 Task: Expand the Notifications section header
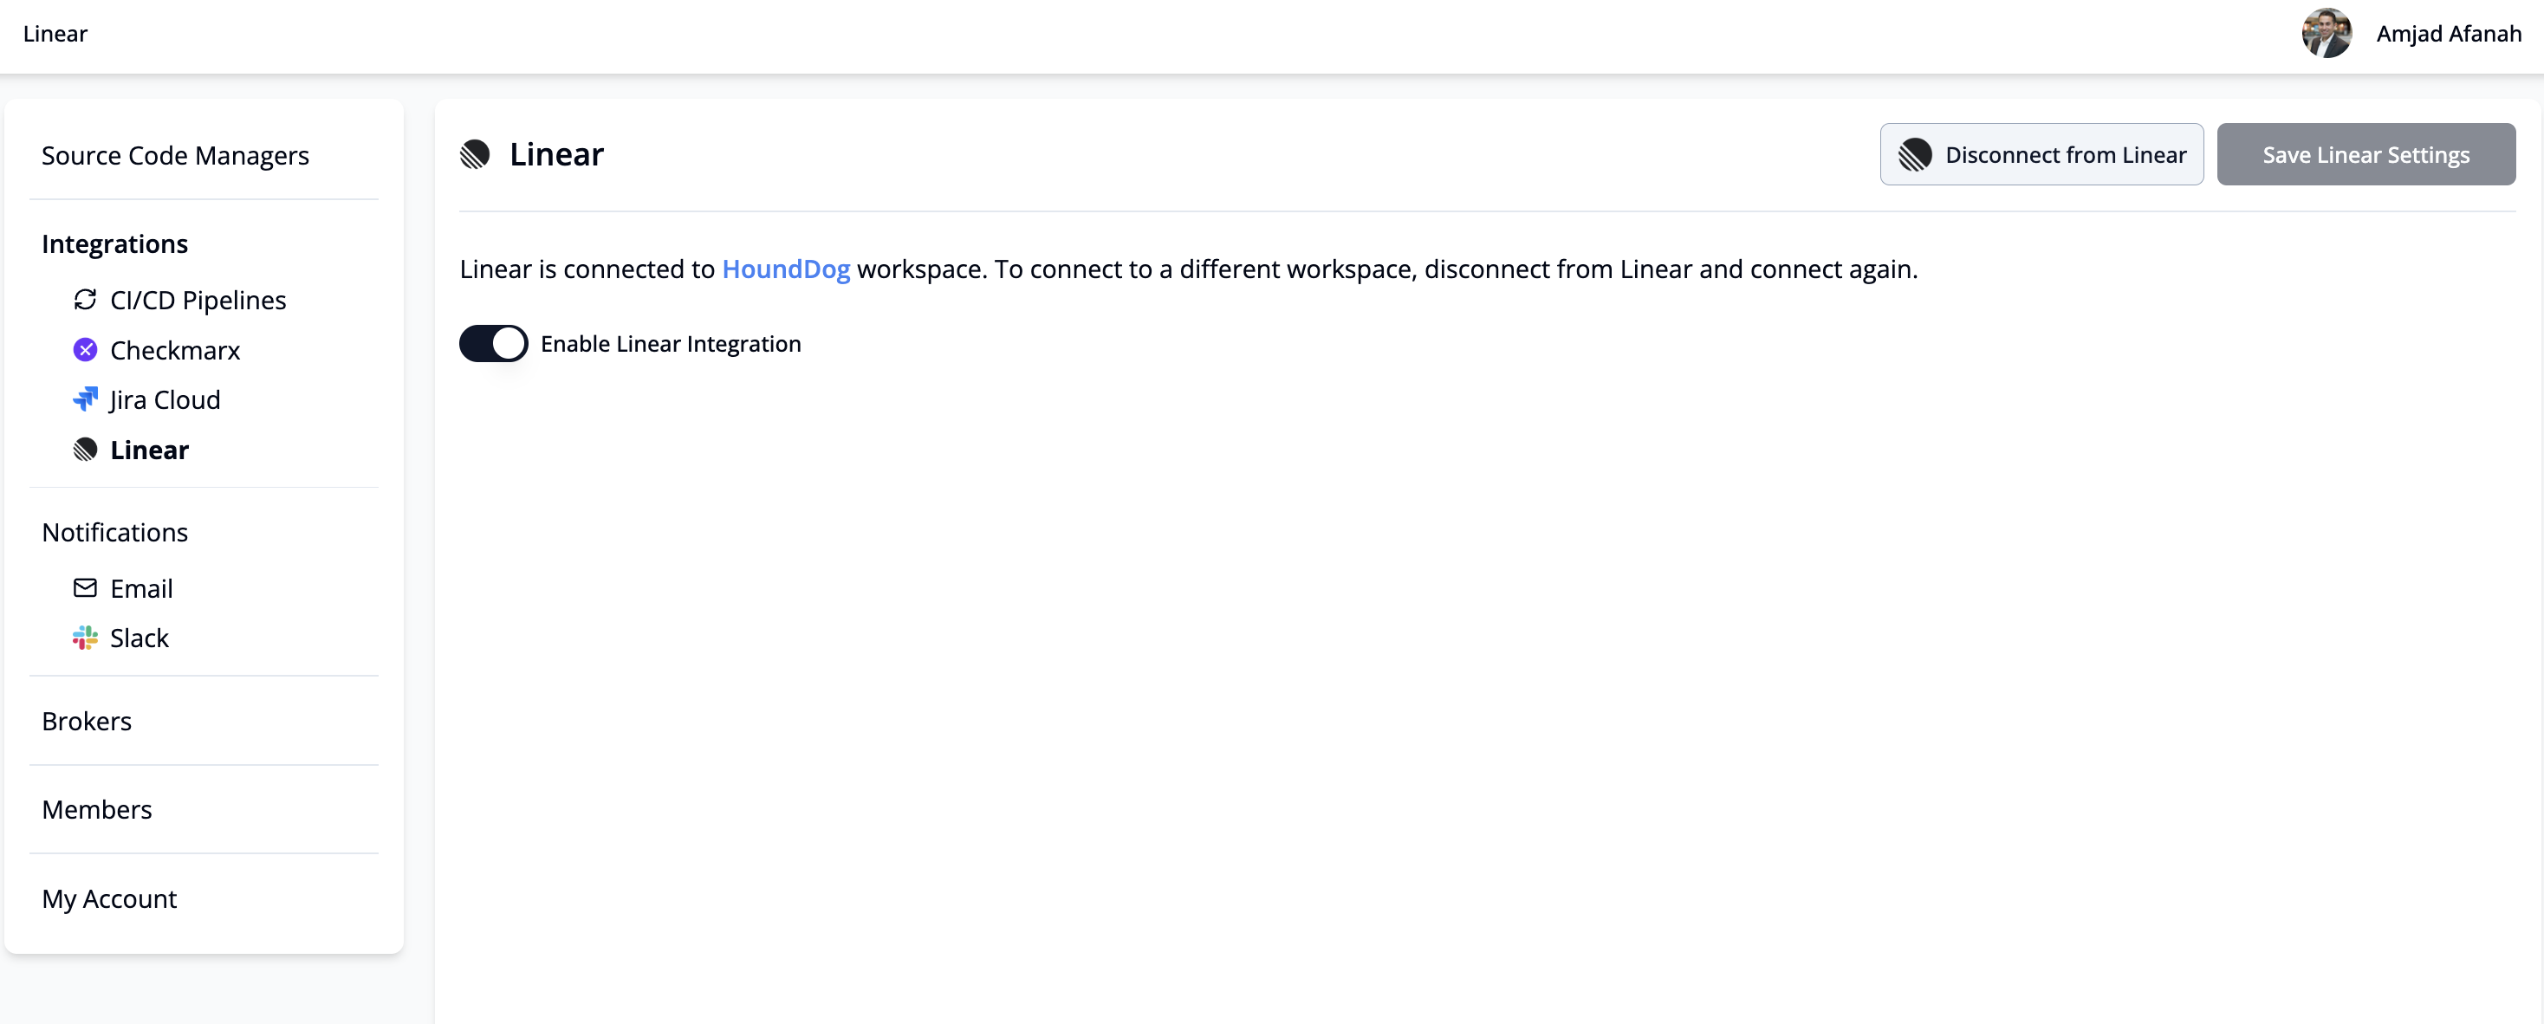tap(114, 532)
